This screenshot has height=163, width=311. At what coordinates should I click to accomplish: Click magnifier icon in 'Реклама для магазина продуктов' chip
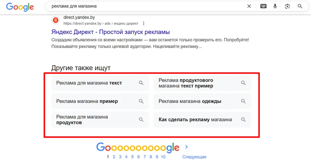(141, 119)
